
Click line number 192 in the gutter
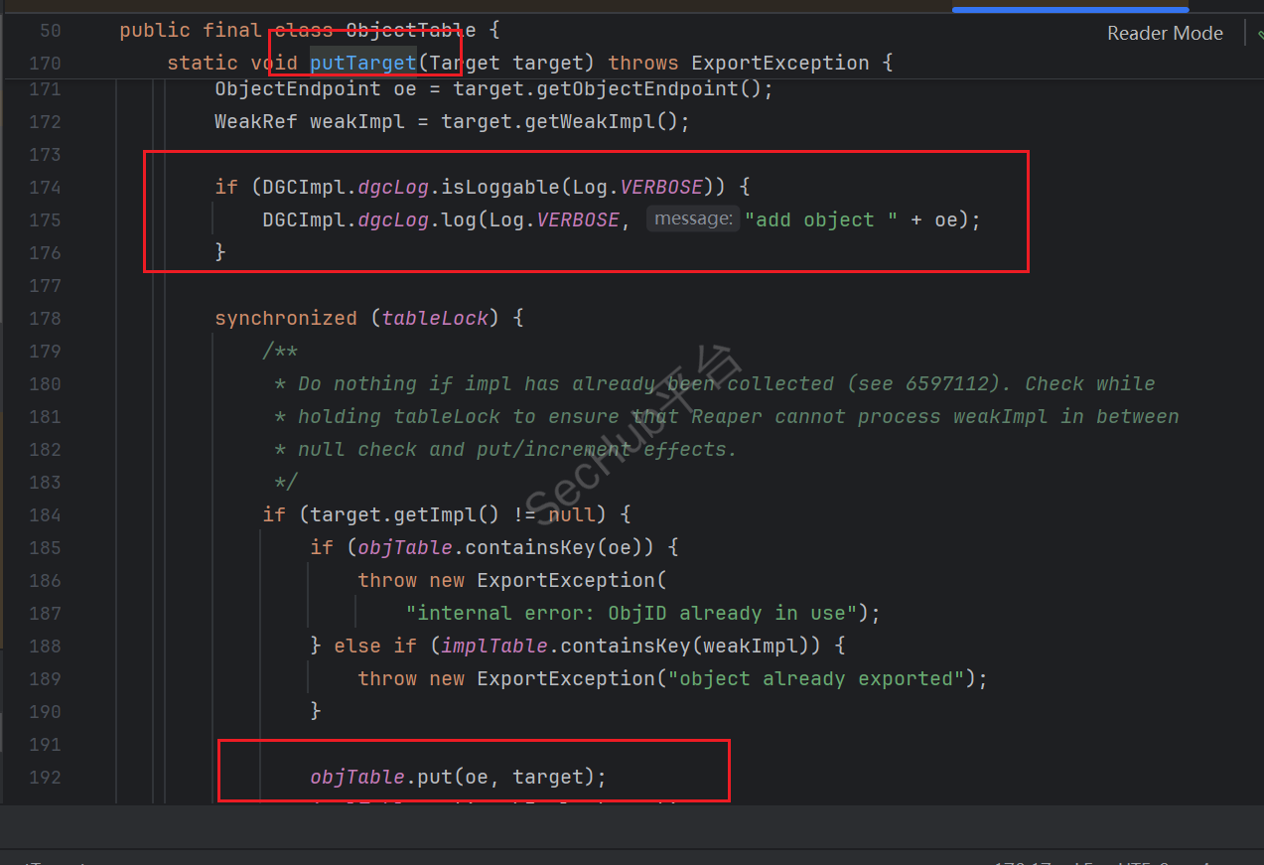pos(44,777)
